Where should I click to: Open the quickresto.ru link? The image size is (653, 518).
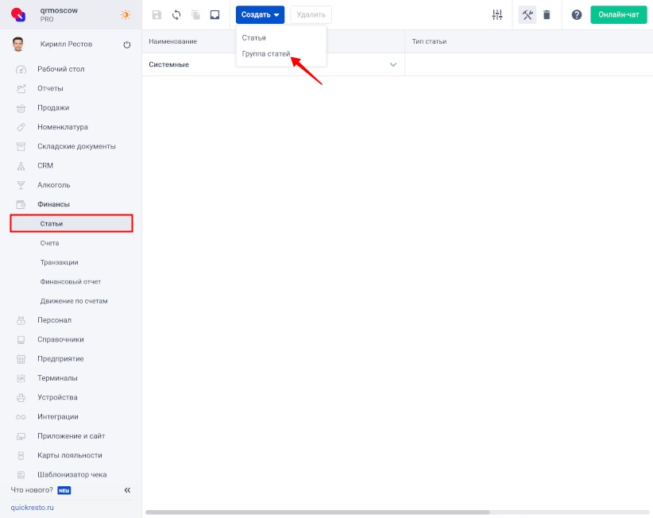[32, 508]
